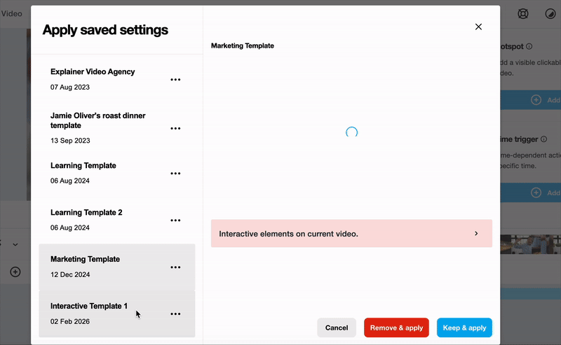561x345 pixels.
Task: Open three-dot menu for Learning Template 2
Action: click(x=175, y=220)
